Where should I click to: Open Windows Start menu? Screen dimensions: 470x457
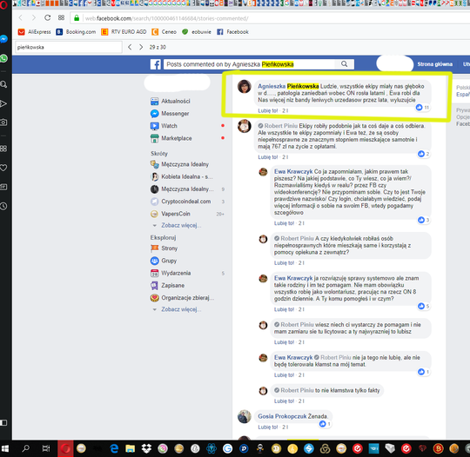tap(5, 448)
